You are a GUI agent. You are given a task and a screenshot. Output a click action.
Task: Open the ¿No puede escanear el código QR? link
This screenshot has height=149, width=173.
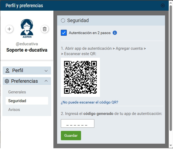pos(89,102)
